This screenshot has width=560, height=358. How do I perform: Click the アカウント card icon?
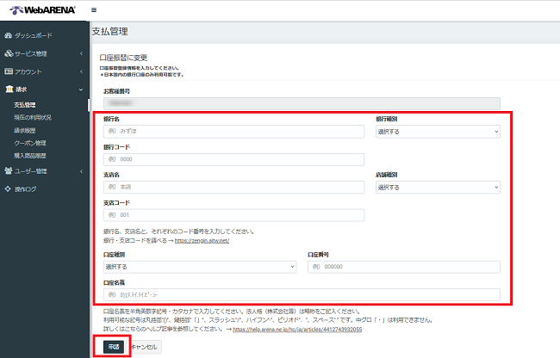point(9,71)
